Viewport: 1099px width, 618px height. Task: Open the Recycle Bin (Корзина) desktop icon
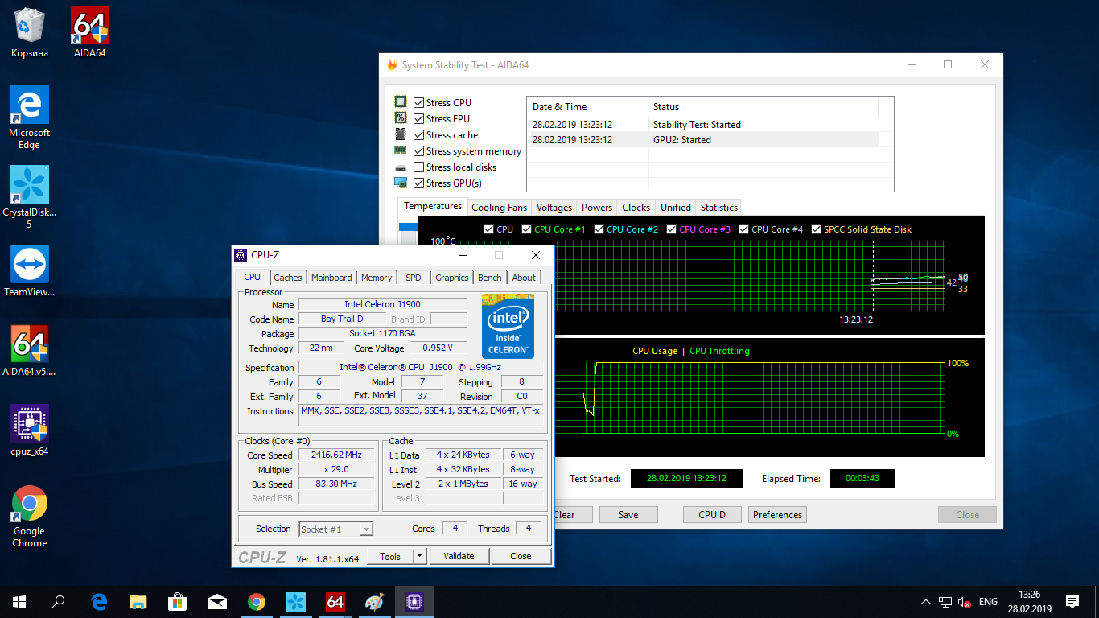pyautogui.click(x=30, y=32)
